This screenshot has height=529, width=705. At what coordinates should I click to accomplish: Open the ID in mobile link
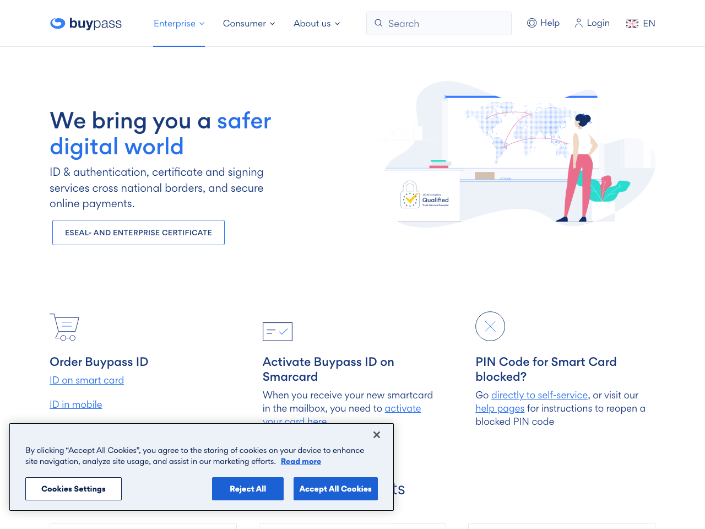coord(75,404)
